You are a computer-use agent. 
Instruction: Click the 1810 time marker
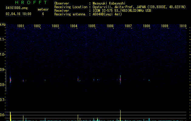click(x=183, y=26)
